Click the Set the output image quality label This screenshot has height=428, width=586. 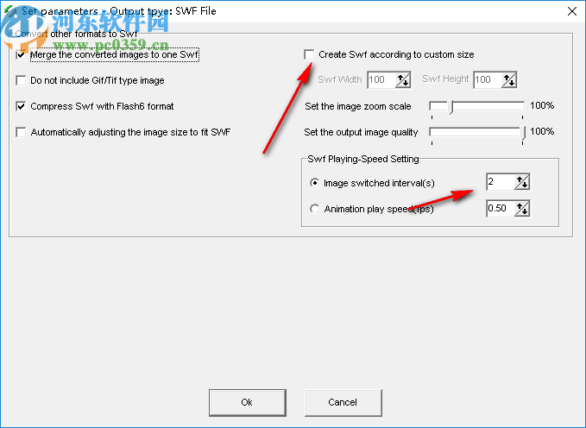(361, 132)
